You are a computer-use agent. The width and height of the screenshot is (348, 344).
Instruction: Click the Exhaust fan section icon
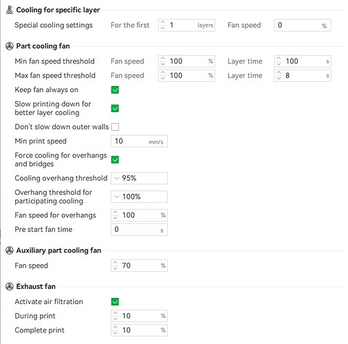pos(10,286)
